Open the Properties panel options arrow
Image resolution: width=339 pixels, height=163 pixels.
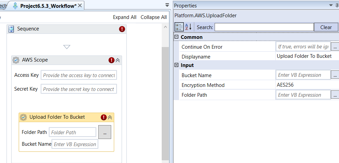(x=331, y=5)
